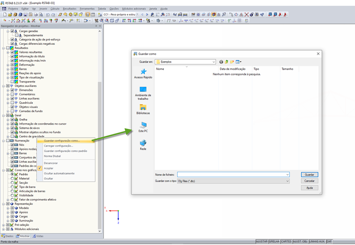Select Tipo de barra radio button
Image resolution: width=355 pixels, height=245 pixels.
click(12, 187)
